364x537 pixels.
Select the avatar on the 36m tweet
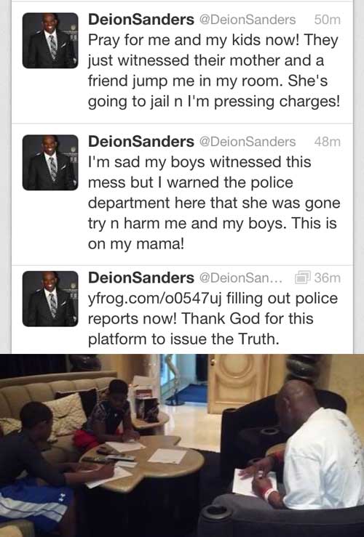[x=50, y=299]
